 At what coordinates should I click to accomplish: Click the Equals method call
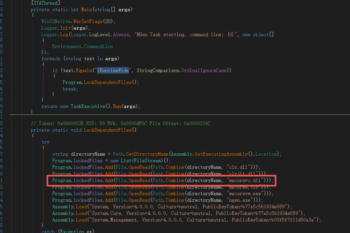click(x=84, y=71)
